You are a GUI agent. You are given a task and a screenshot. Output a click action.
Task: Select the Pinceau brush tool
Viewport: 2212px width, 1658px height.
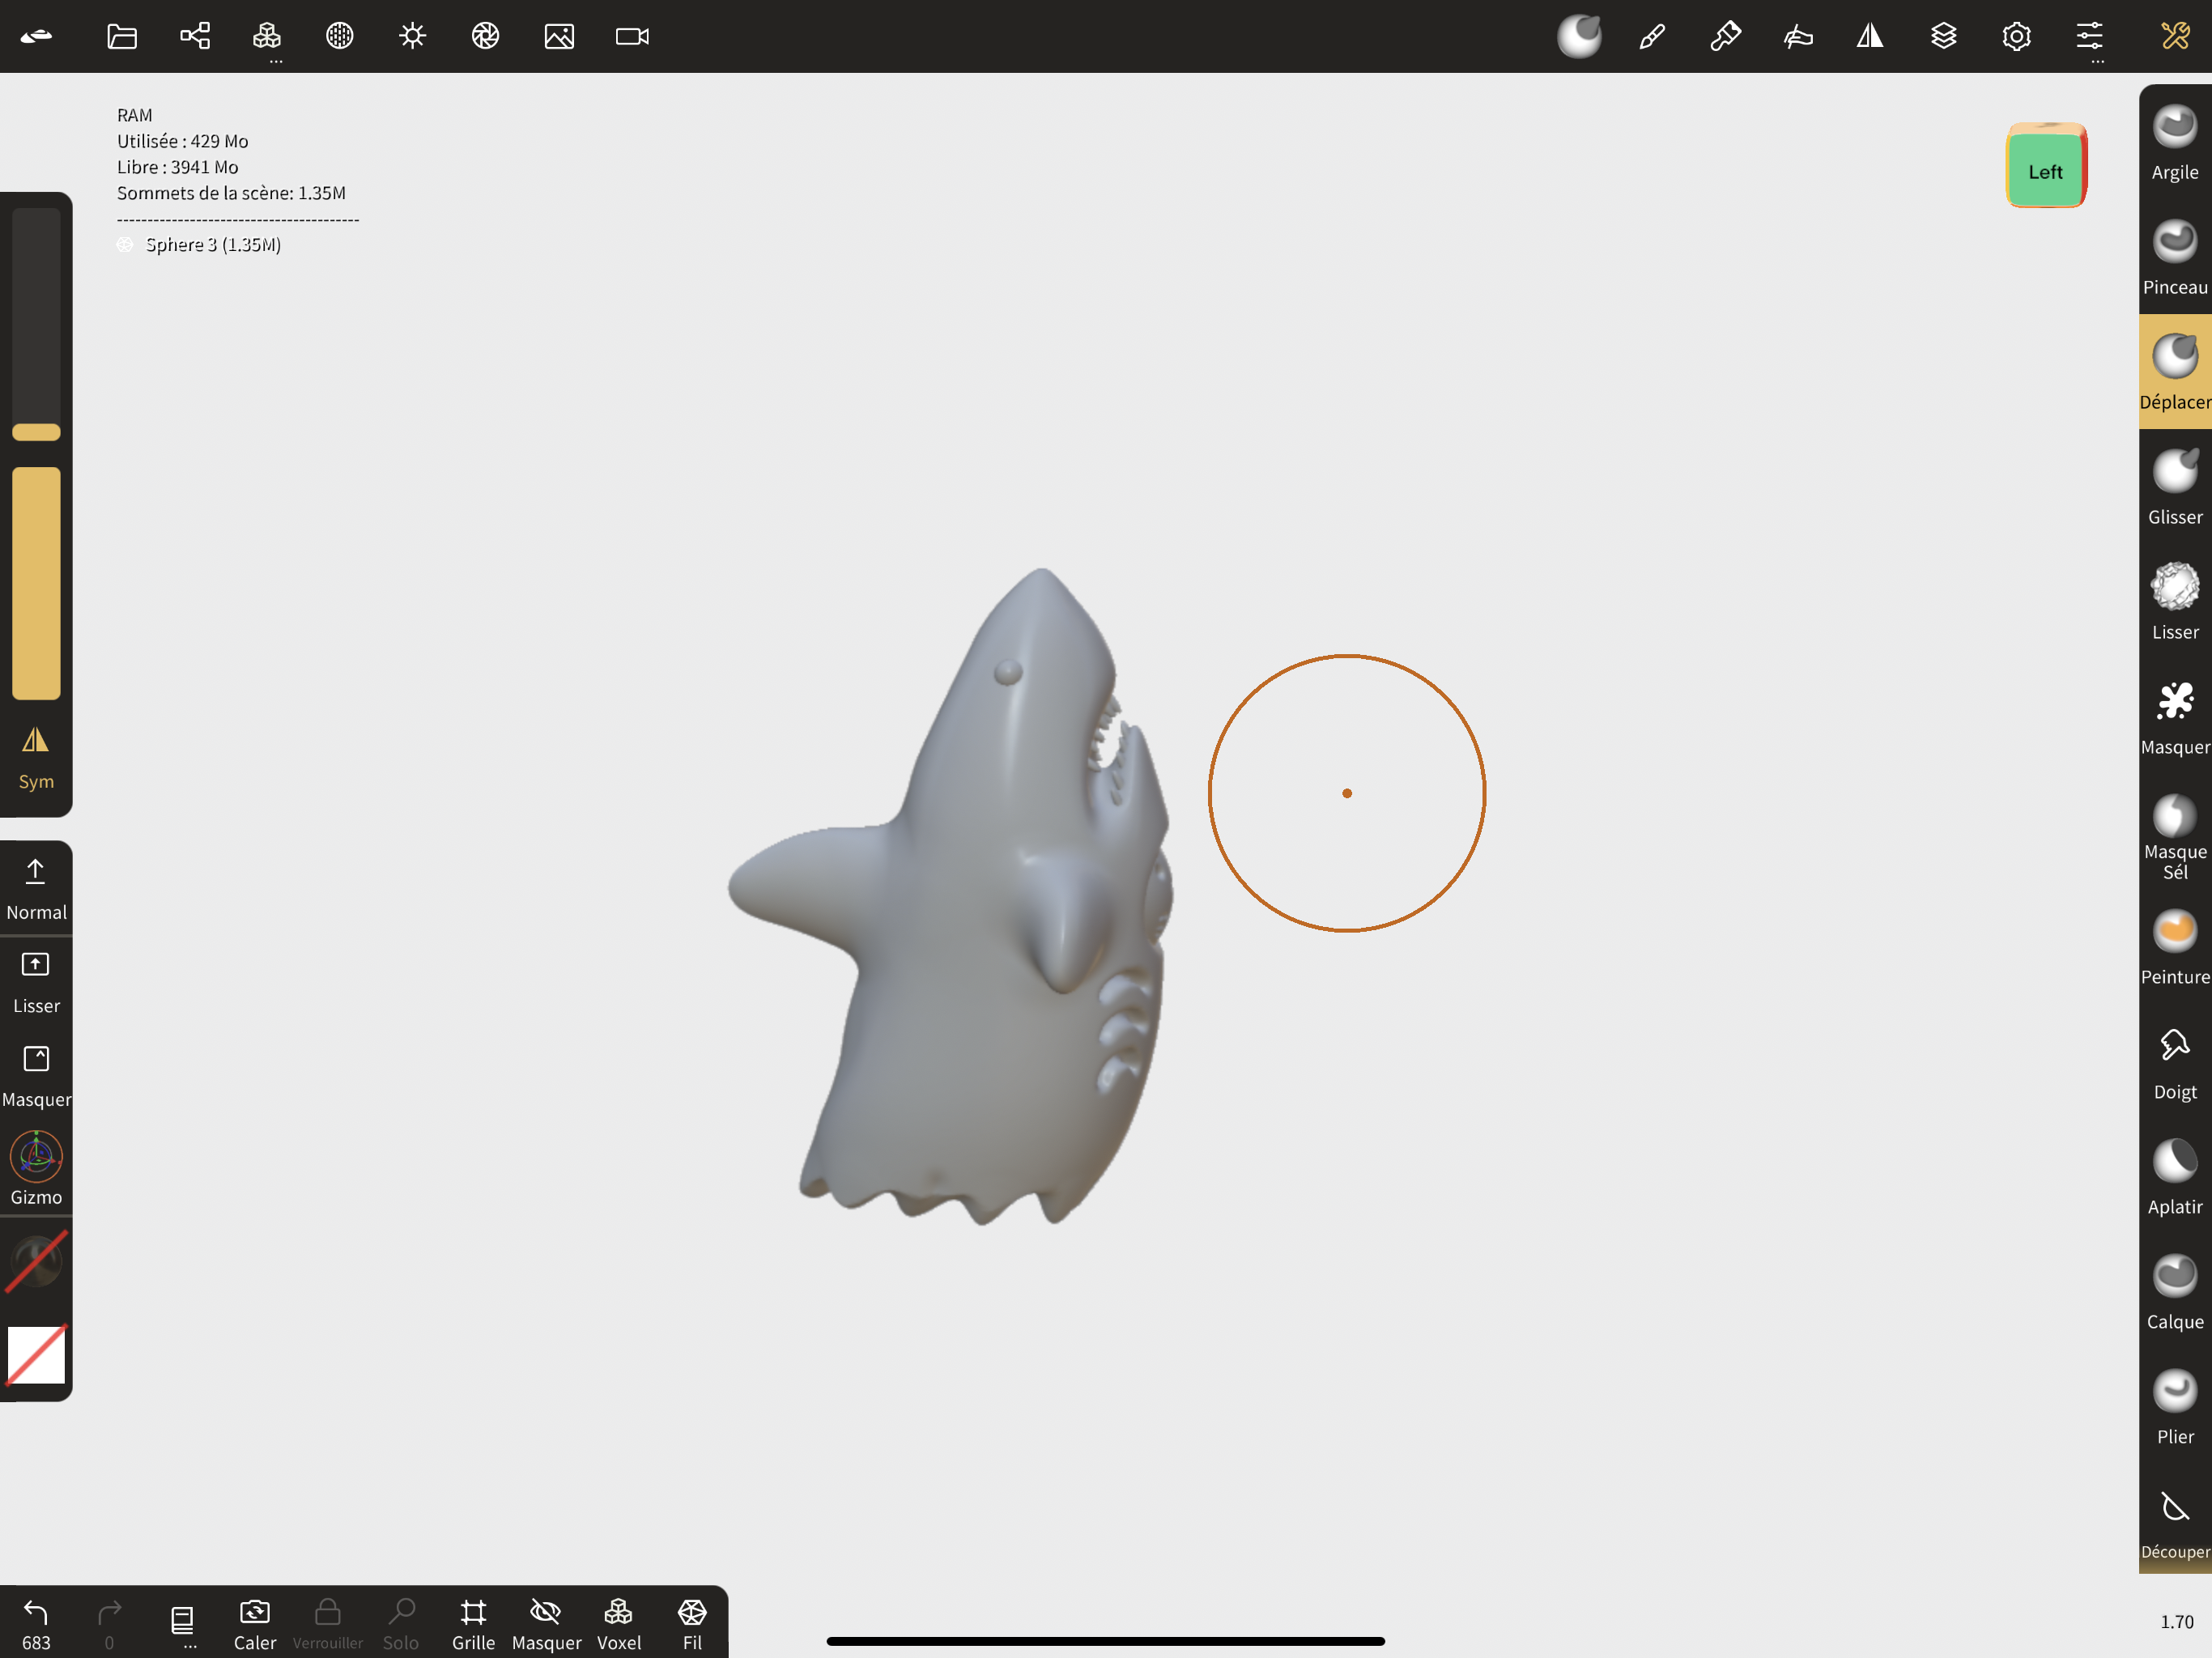[x=2175, y=258]
